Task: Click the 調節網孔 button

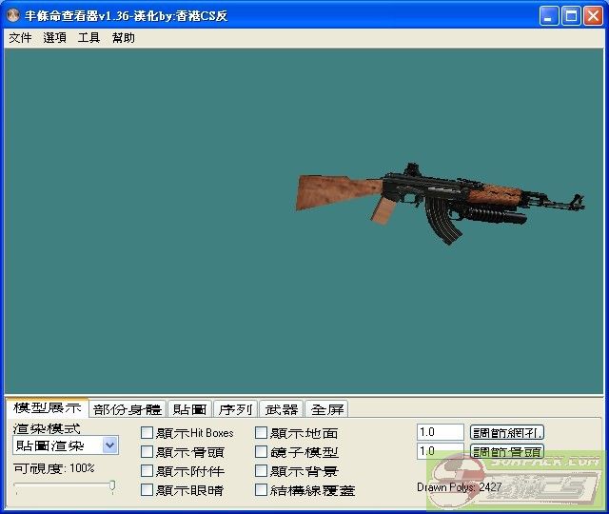Action: click(x=507, y=432)
